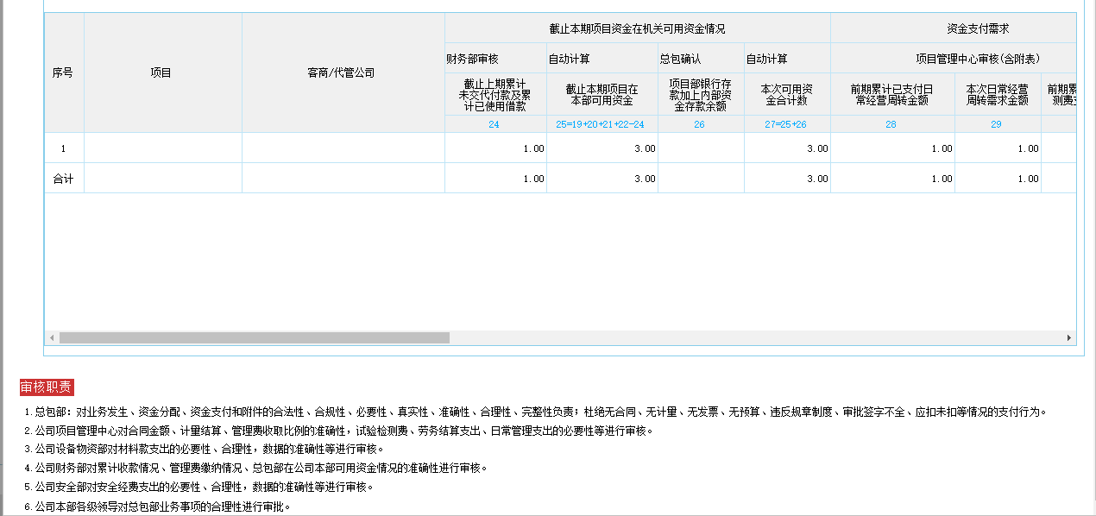Click row 1's empty 项目 cell
Viewport: 1096px width, 516px height.
click(x=162, y=148)
